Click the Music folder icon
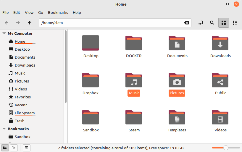Image resolution: width=242 pixels, height=152 pixels. (x=134, y=80)
